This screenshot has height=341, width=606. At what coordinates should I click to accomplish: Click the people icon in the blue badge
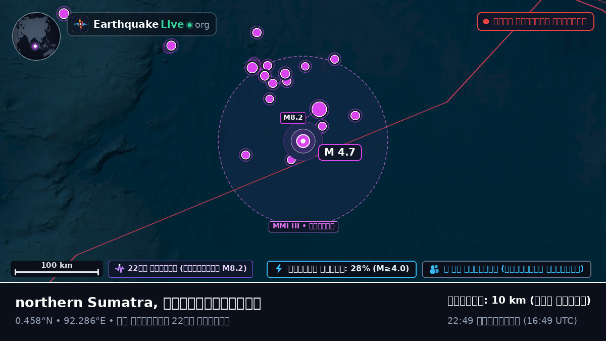tap(434, 269)
